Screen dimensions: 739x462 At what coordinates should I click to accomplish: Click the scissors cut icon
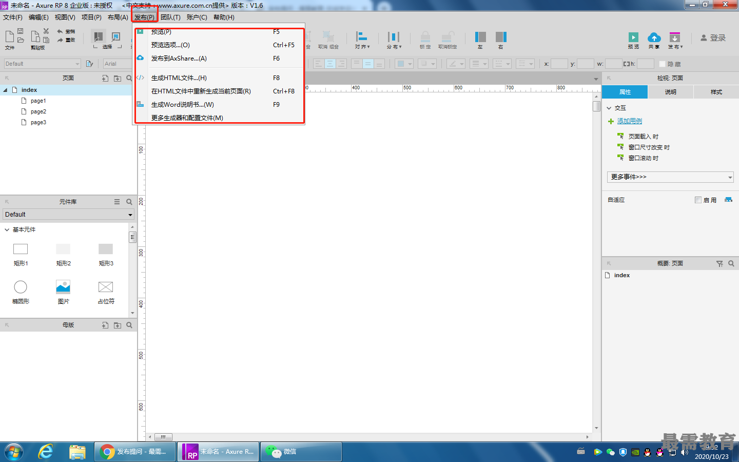click(x=46, y=31)
